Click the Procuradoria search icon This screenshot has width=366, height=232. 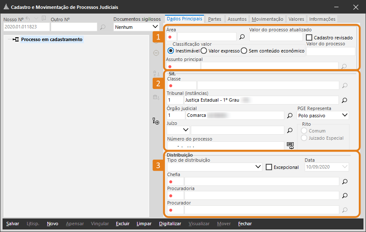pyautogui.click(x=344, y=196)
